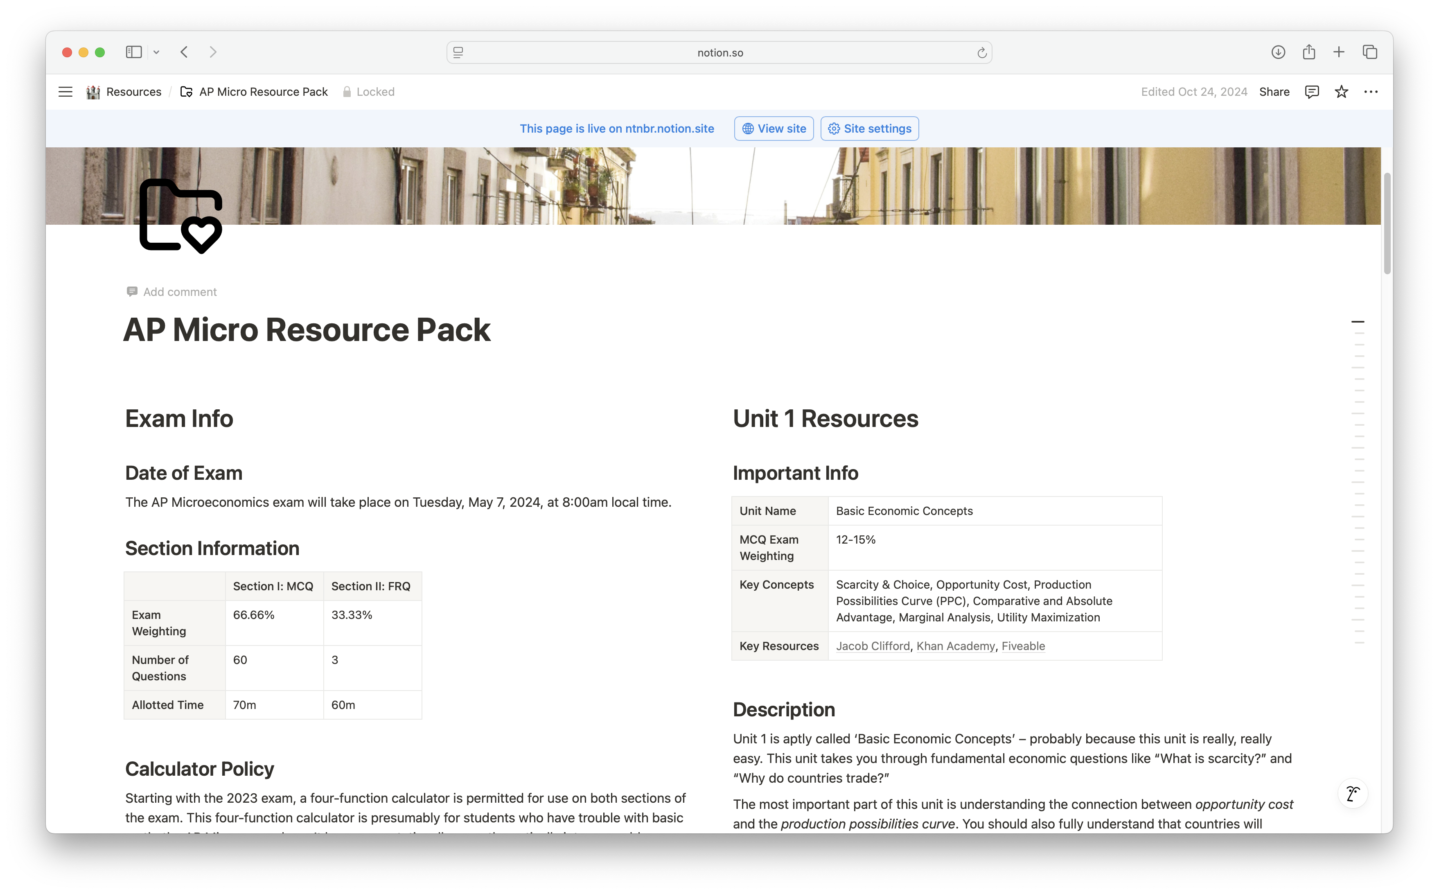Show all tabs with the tab overview control
1439x894 pixels.
tap(1370, 52)
